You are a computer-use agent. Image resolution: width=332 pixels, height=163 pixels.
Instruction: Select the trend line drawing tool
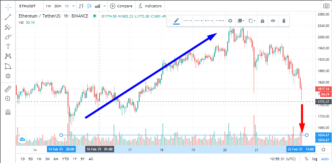(8, 17)
